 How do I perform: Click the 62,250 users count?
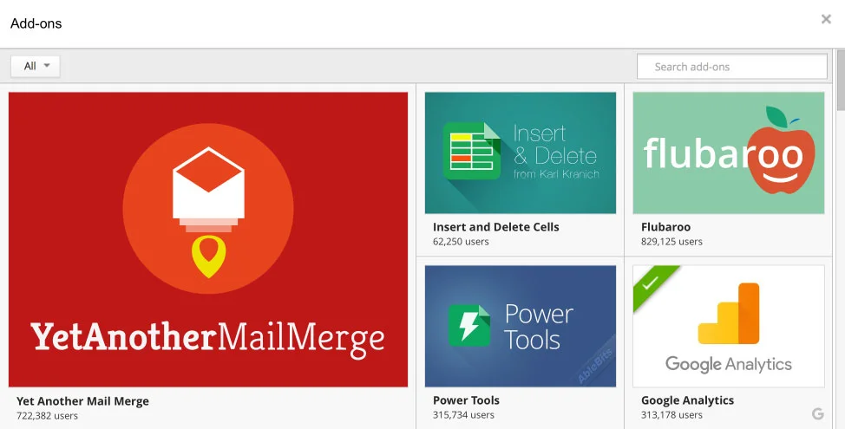[461, 242]
